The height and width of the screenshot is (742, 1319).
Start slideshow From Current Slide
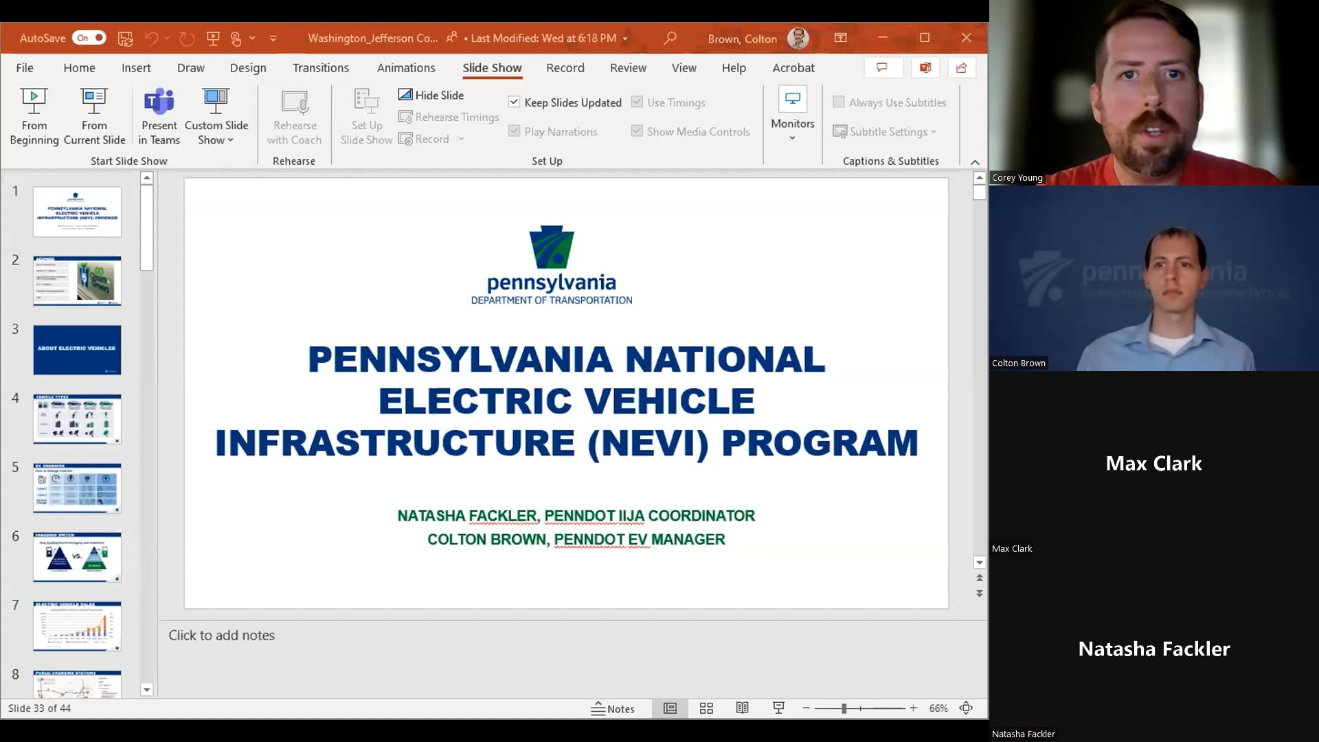tap(94, 117)
